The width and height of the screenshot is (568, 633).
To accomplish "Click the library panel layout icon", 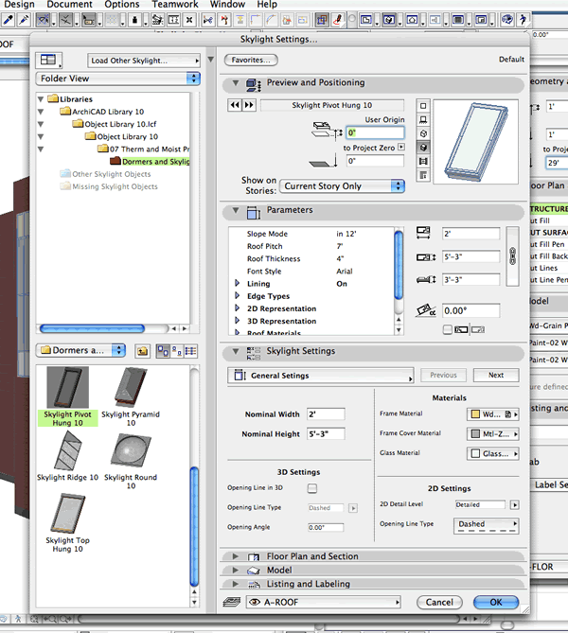I will tap(48, 60).
